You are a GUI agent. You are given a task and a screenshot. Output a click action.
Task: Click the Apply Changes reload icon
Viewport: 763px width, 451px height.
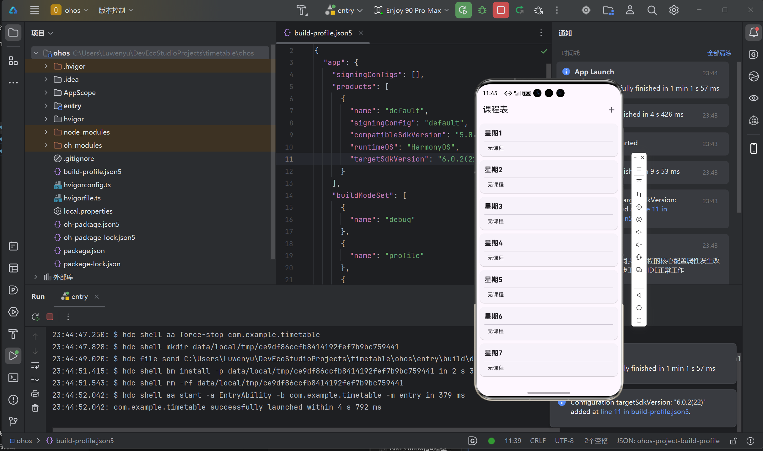pos(520,10)
